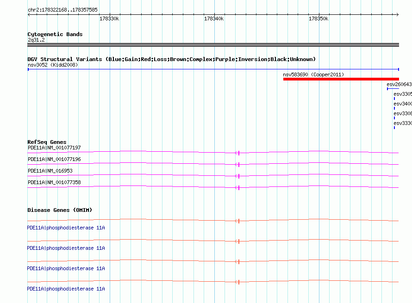The image size is (412, 303).
Task: Click the chr2:178322168..178357585 region label
Action: 62,10
